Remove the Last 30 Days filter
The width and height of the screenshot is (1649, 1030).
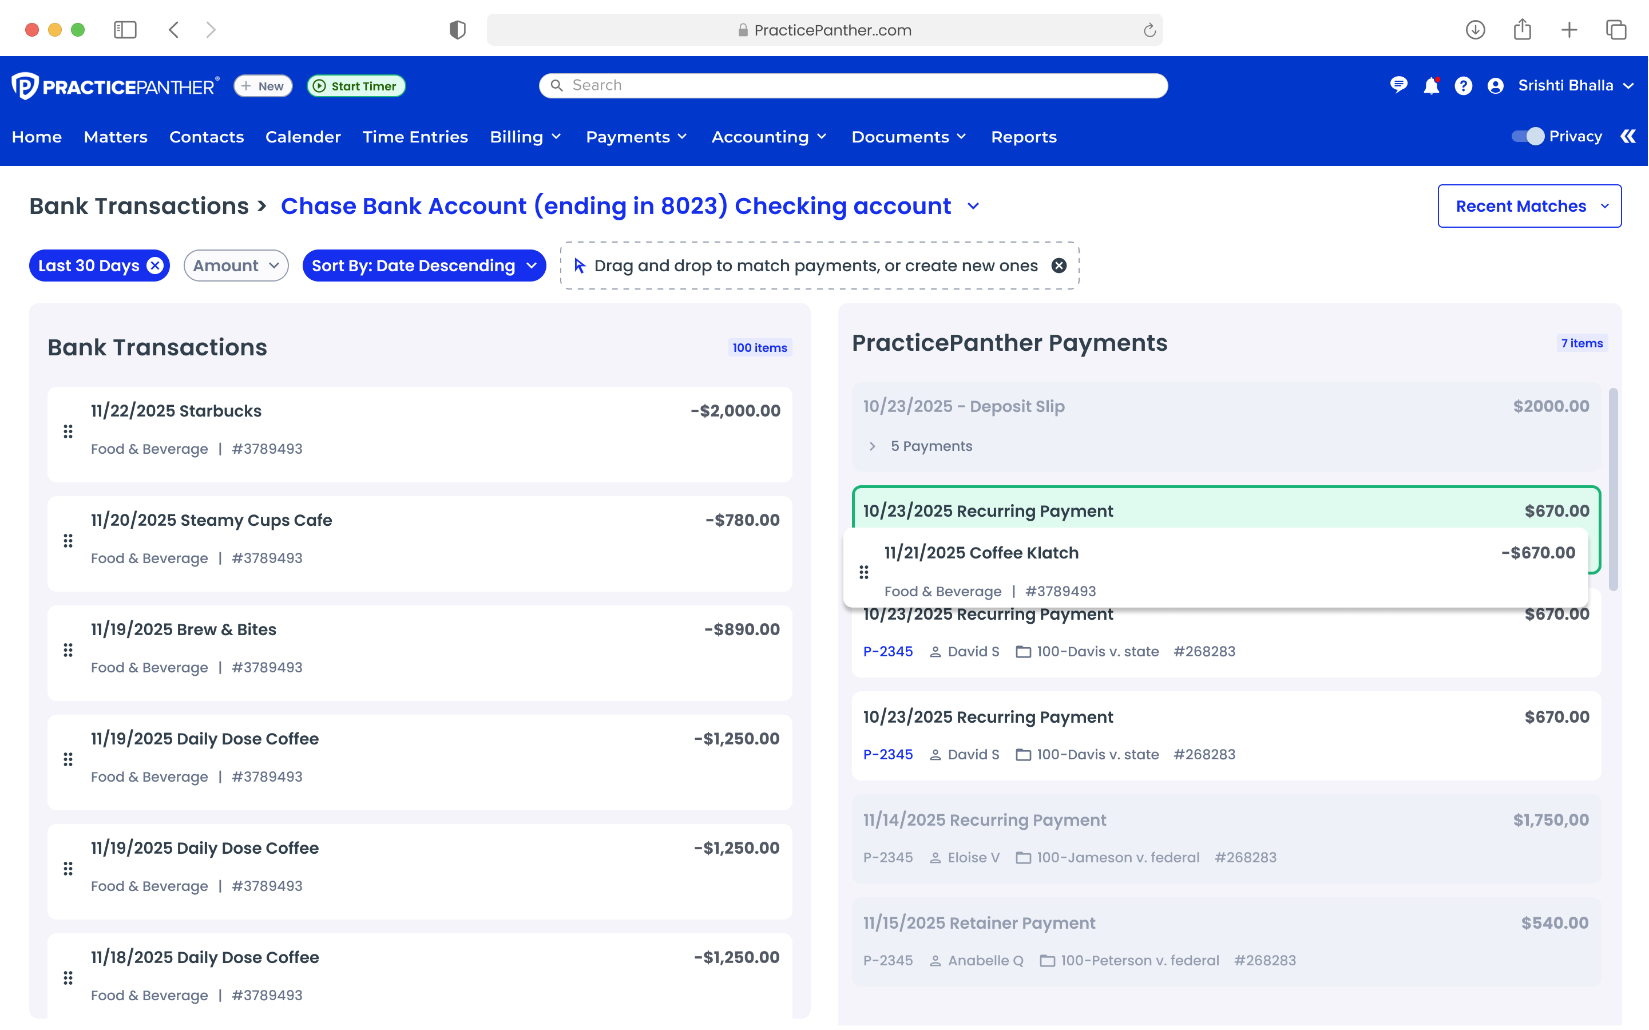coord(153,266)
